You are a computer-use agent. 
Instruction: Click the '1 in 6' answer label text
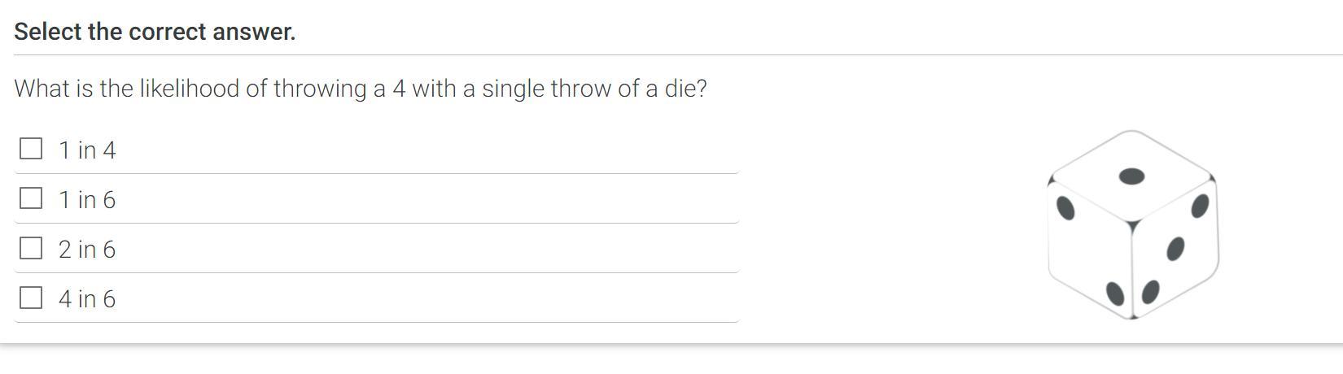point(87,199)
